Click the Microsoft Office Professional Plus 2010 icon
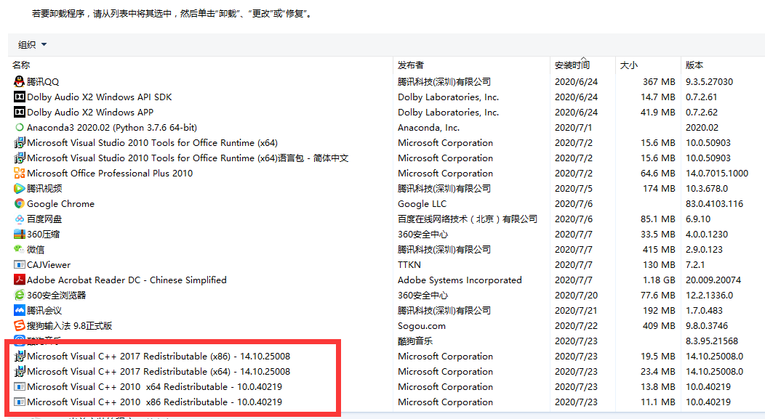 (20, 173)
